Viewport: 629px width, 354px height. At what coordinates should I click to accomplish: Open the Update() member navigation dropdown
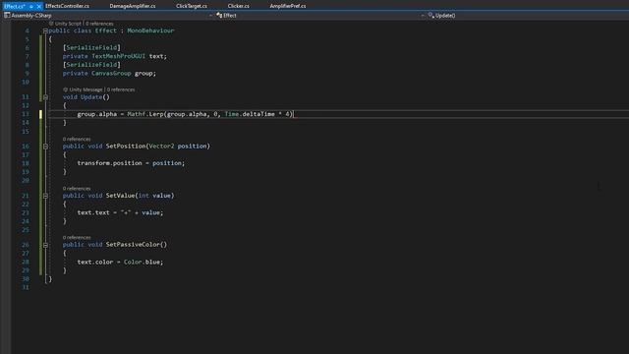(x=528, y=16)
